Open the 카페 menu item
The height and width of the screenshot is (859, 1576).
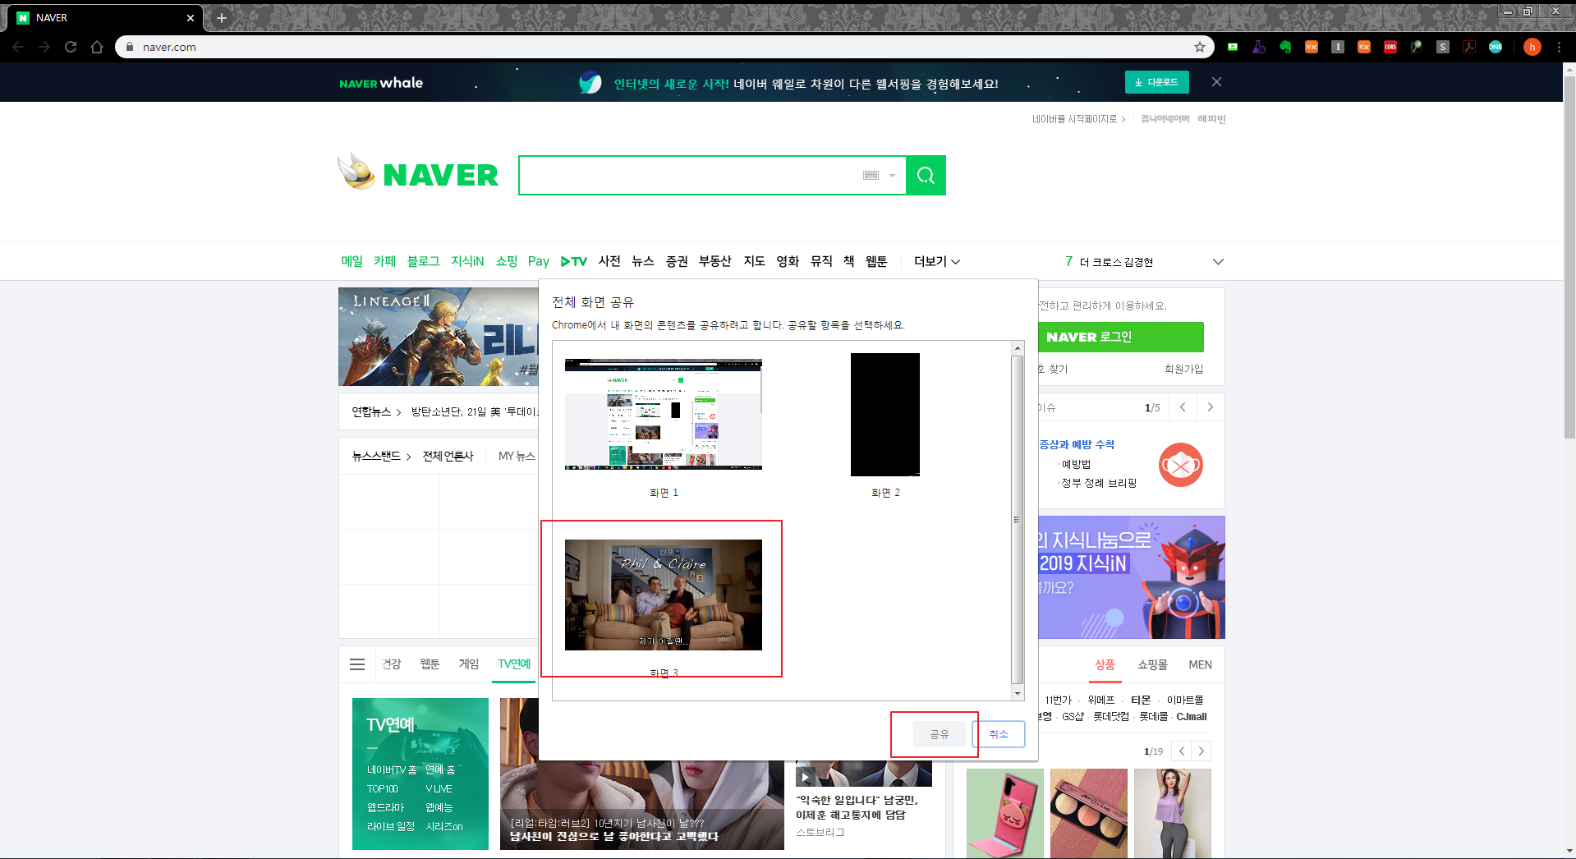pyautogui.click(x=384, y=261)
